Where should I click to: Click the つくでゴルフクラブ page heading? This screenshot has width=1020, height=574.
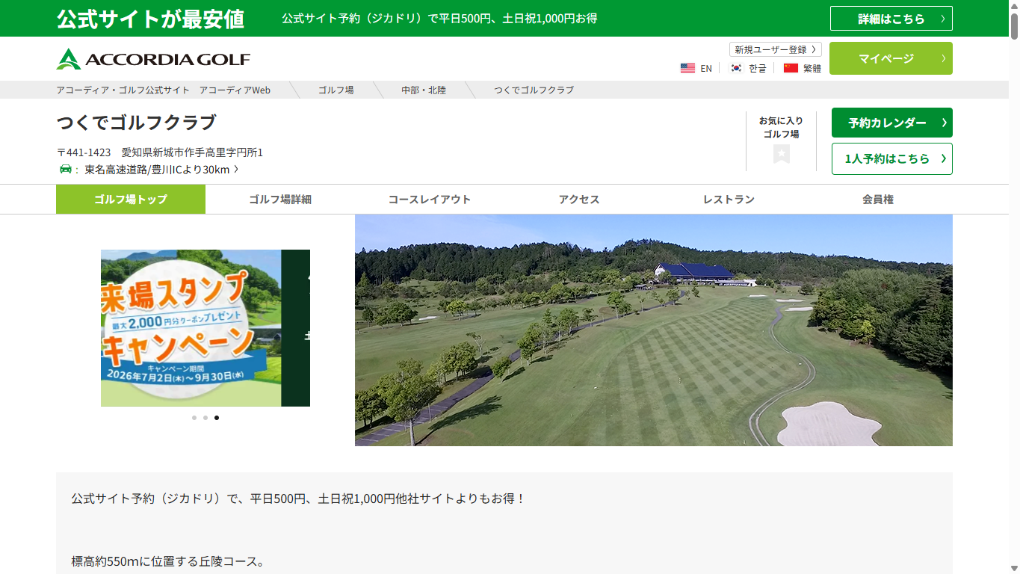click(136, 122)
